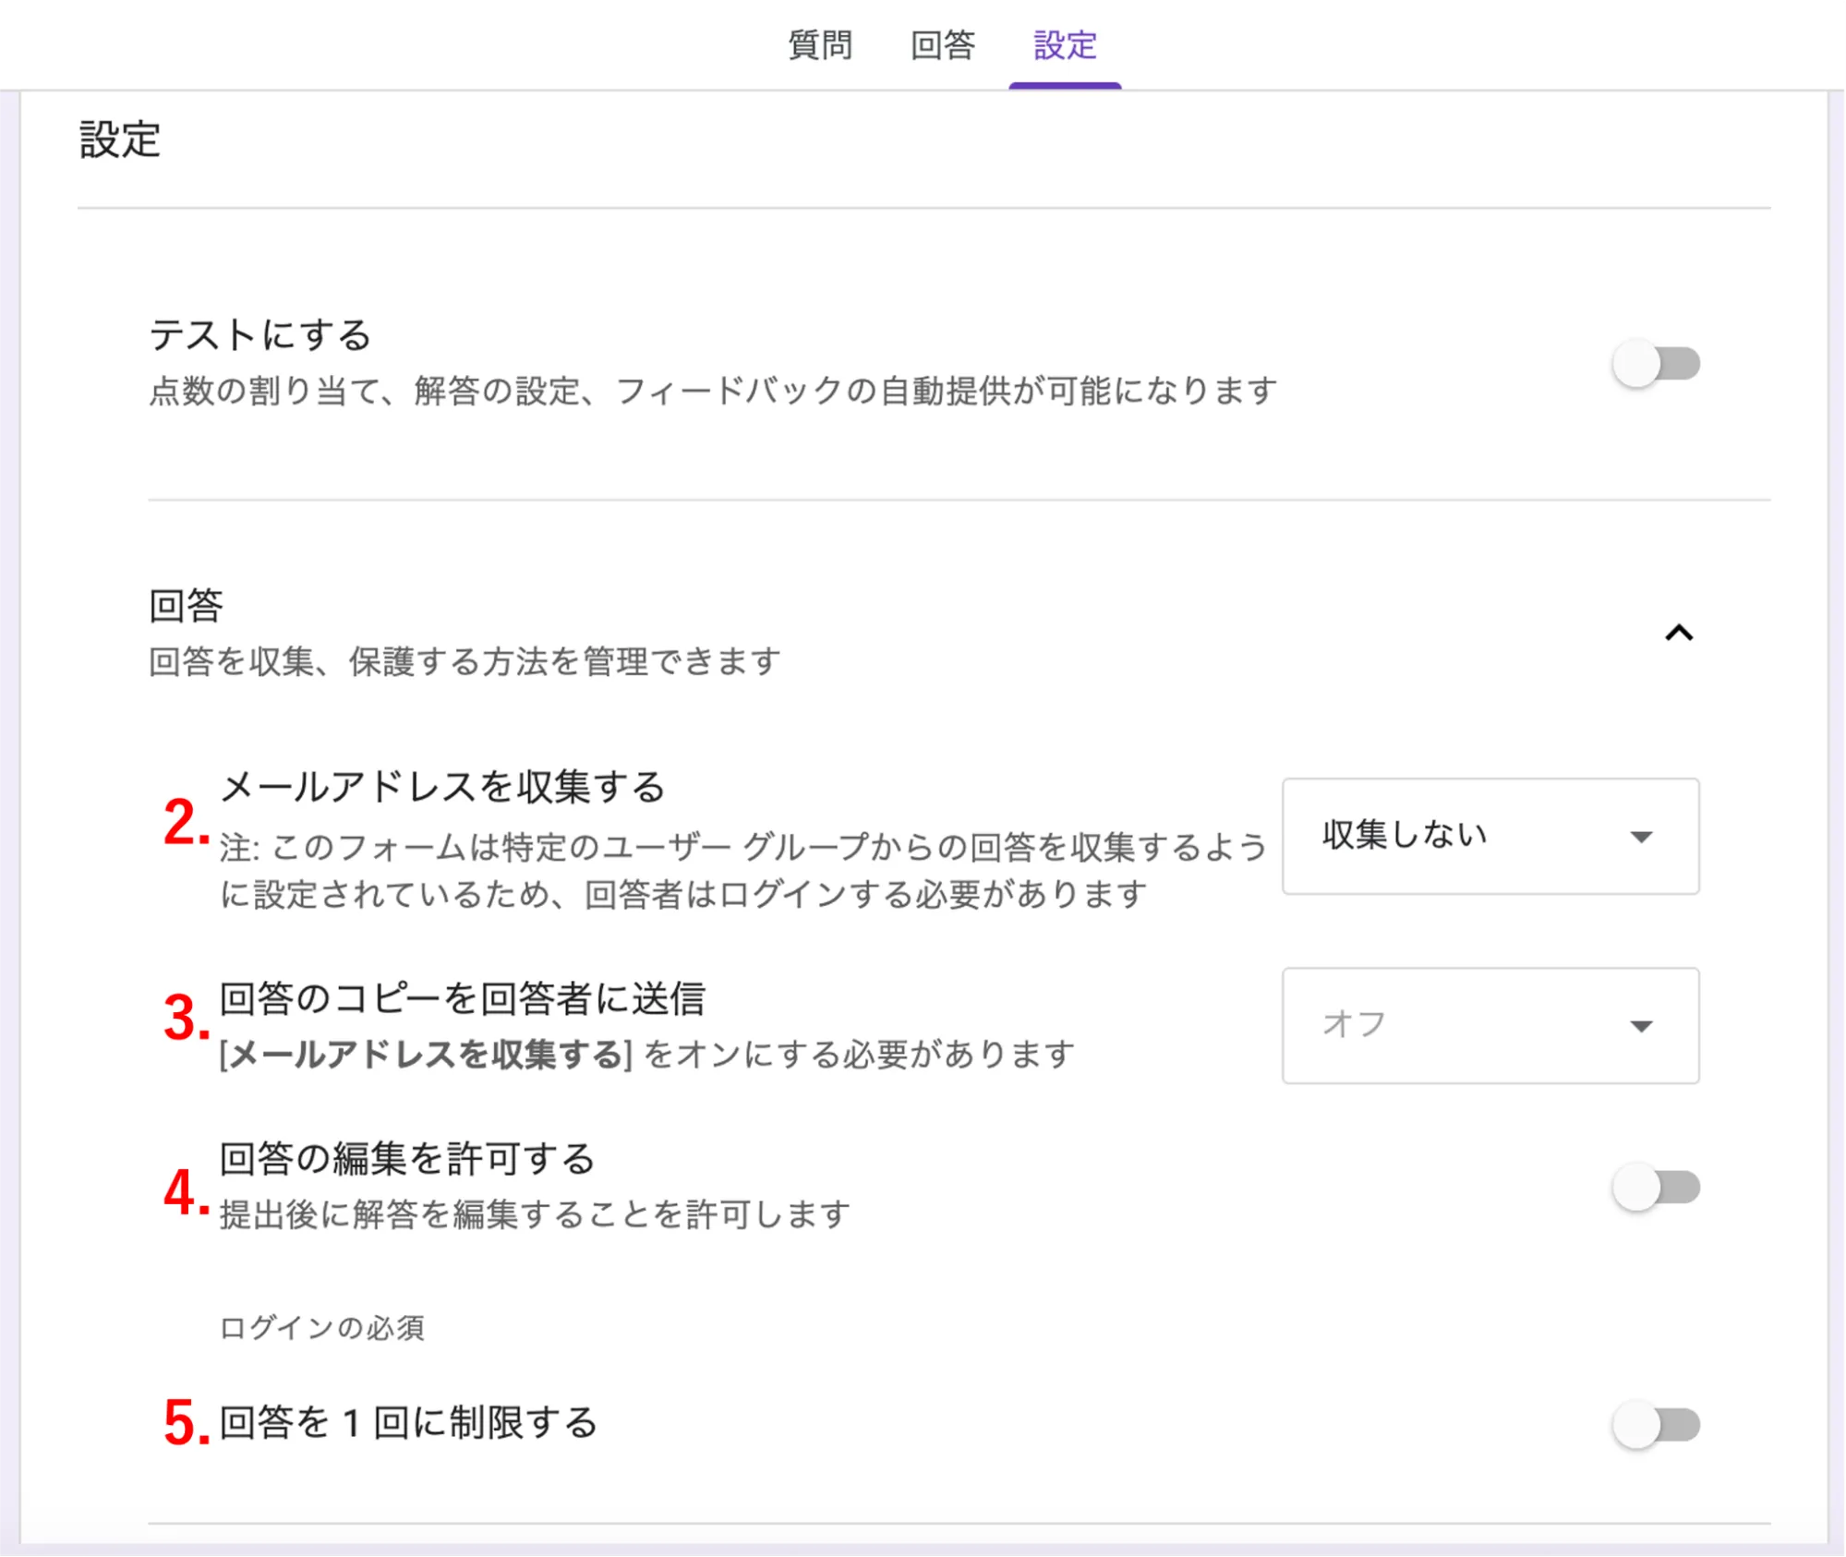Turn on 回答を1回に制限する switch
Image resolution: width=1846 pixels, height=1557 pixels.
coord(1656,1425)
